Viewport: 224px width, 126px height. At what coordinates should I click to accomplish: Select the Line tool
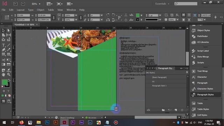click(x=8, y=45)
